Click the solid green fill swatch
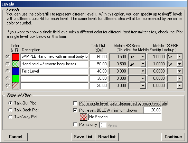The width and height of the screenshot is (188, 143). 16,78
